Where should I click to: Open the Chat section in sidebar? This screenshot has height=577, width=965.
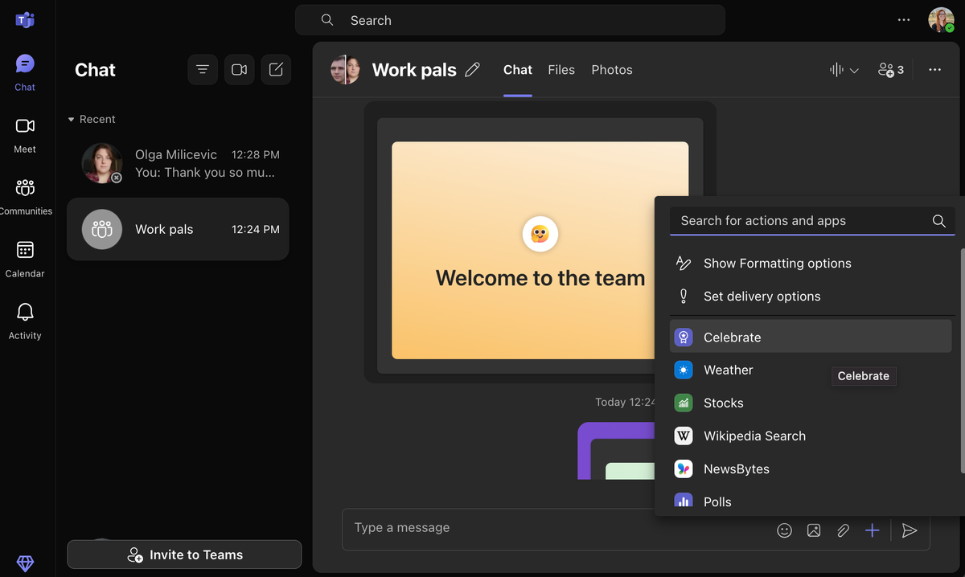tap(25, 72)
